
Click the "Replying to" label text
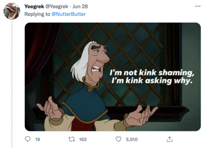click(37, 14)
